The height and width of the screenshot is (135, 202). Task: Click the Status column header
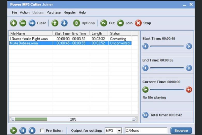coord(120,33)
